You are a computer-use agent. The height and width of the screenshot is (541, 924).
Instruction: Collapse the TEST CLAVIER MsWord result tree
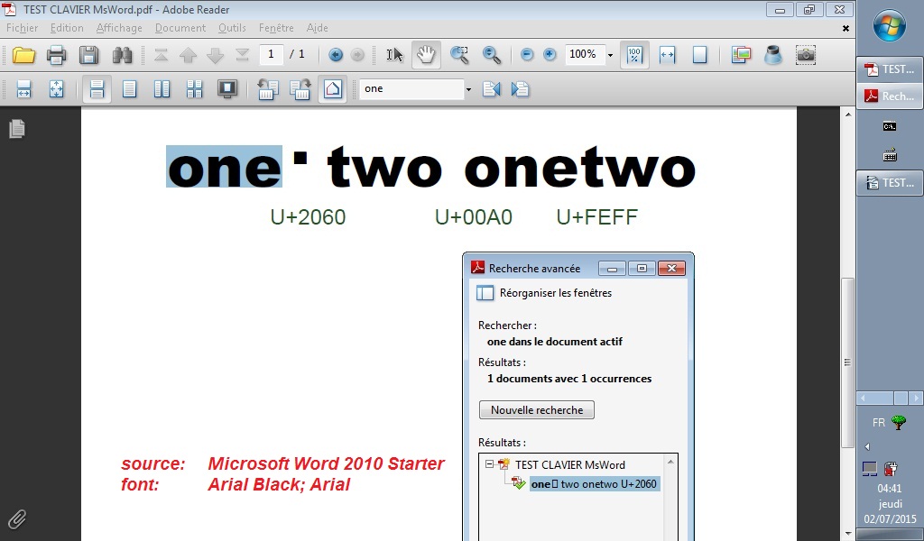click(x=489, y=464)
